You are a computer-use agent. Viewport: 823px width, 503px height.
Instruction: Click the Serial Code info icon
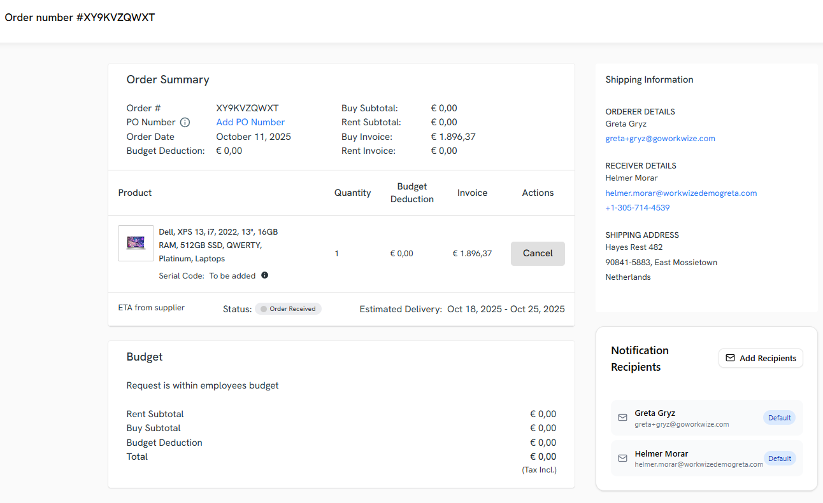tap(265, 275)
